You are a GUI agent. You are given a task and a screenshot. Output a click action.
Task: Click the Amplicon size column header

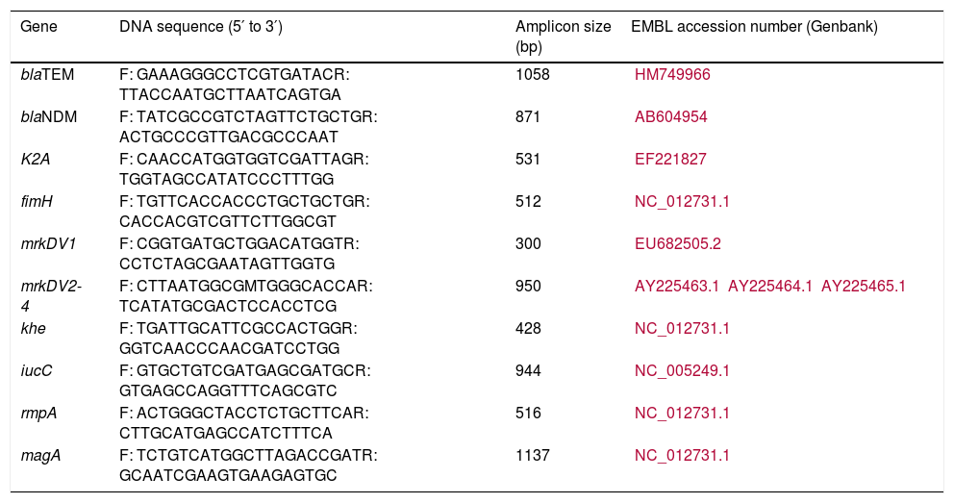pos(563,37)
